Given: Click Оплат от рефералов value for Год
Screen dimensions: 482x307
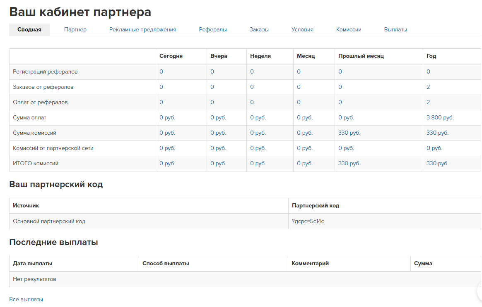Looking at the screenshot, I should click(428, 102).
